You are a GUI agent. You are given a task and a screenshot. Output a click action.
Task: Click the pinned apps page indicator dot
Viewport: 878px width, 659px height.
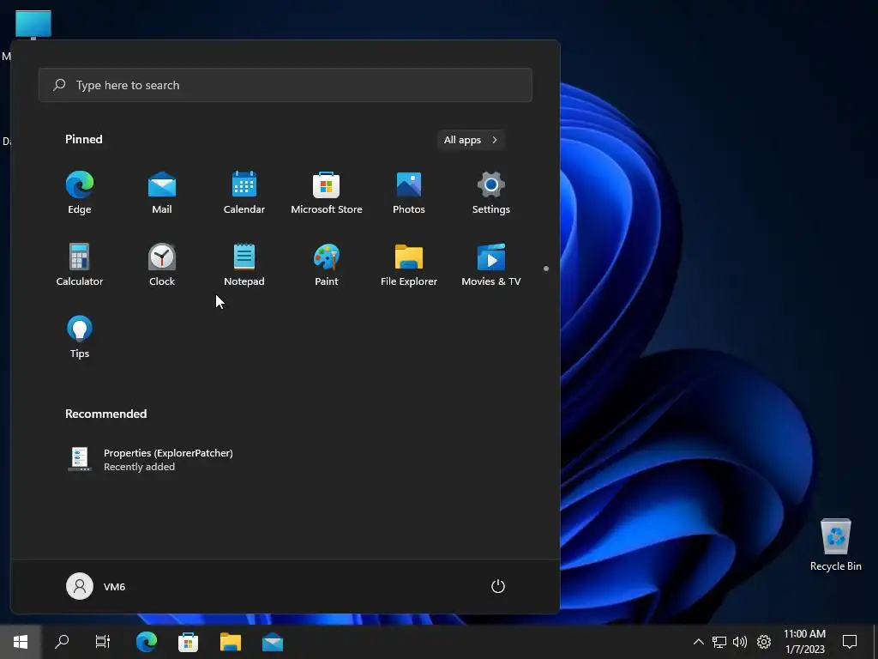click(x=546, y=269)
